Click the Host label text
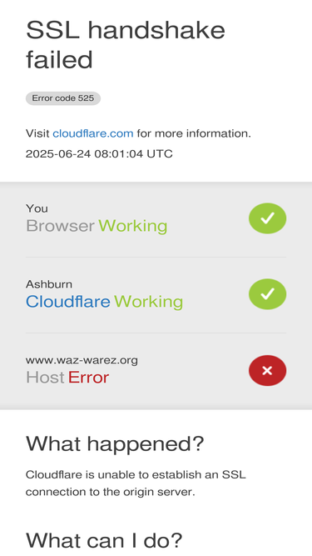The height and width of the screenshot is (556, 312). (x=45, y=378)
